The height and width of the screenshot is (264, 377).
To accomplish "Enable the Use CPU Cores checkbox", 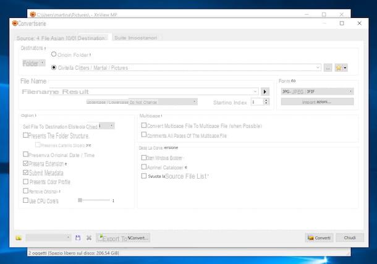I will (x=25, y=200).
